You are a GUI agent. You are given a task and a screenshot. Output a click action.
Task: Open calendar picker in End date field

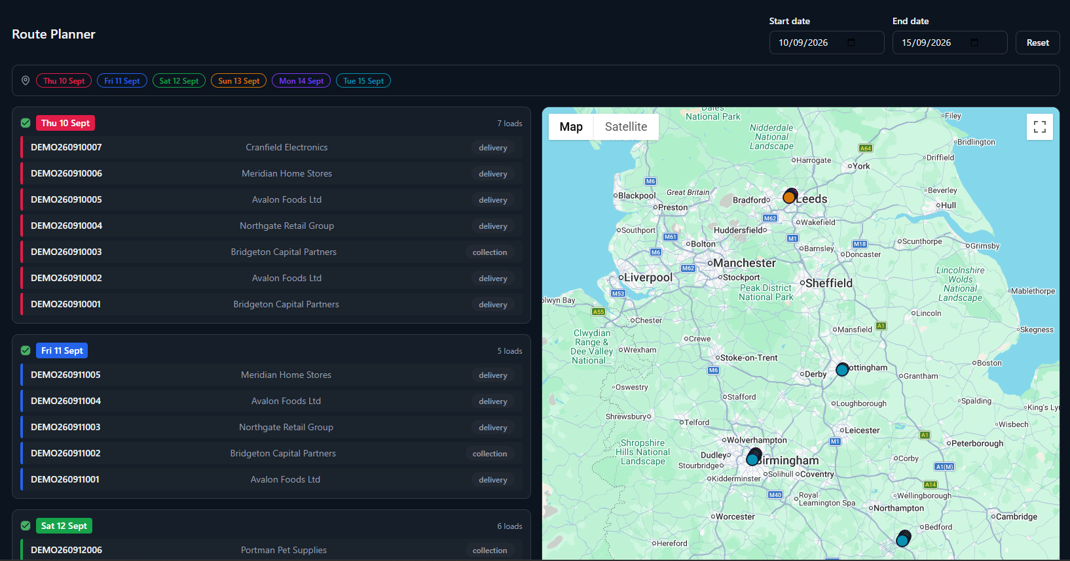(x=974, y=42)
